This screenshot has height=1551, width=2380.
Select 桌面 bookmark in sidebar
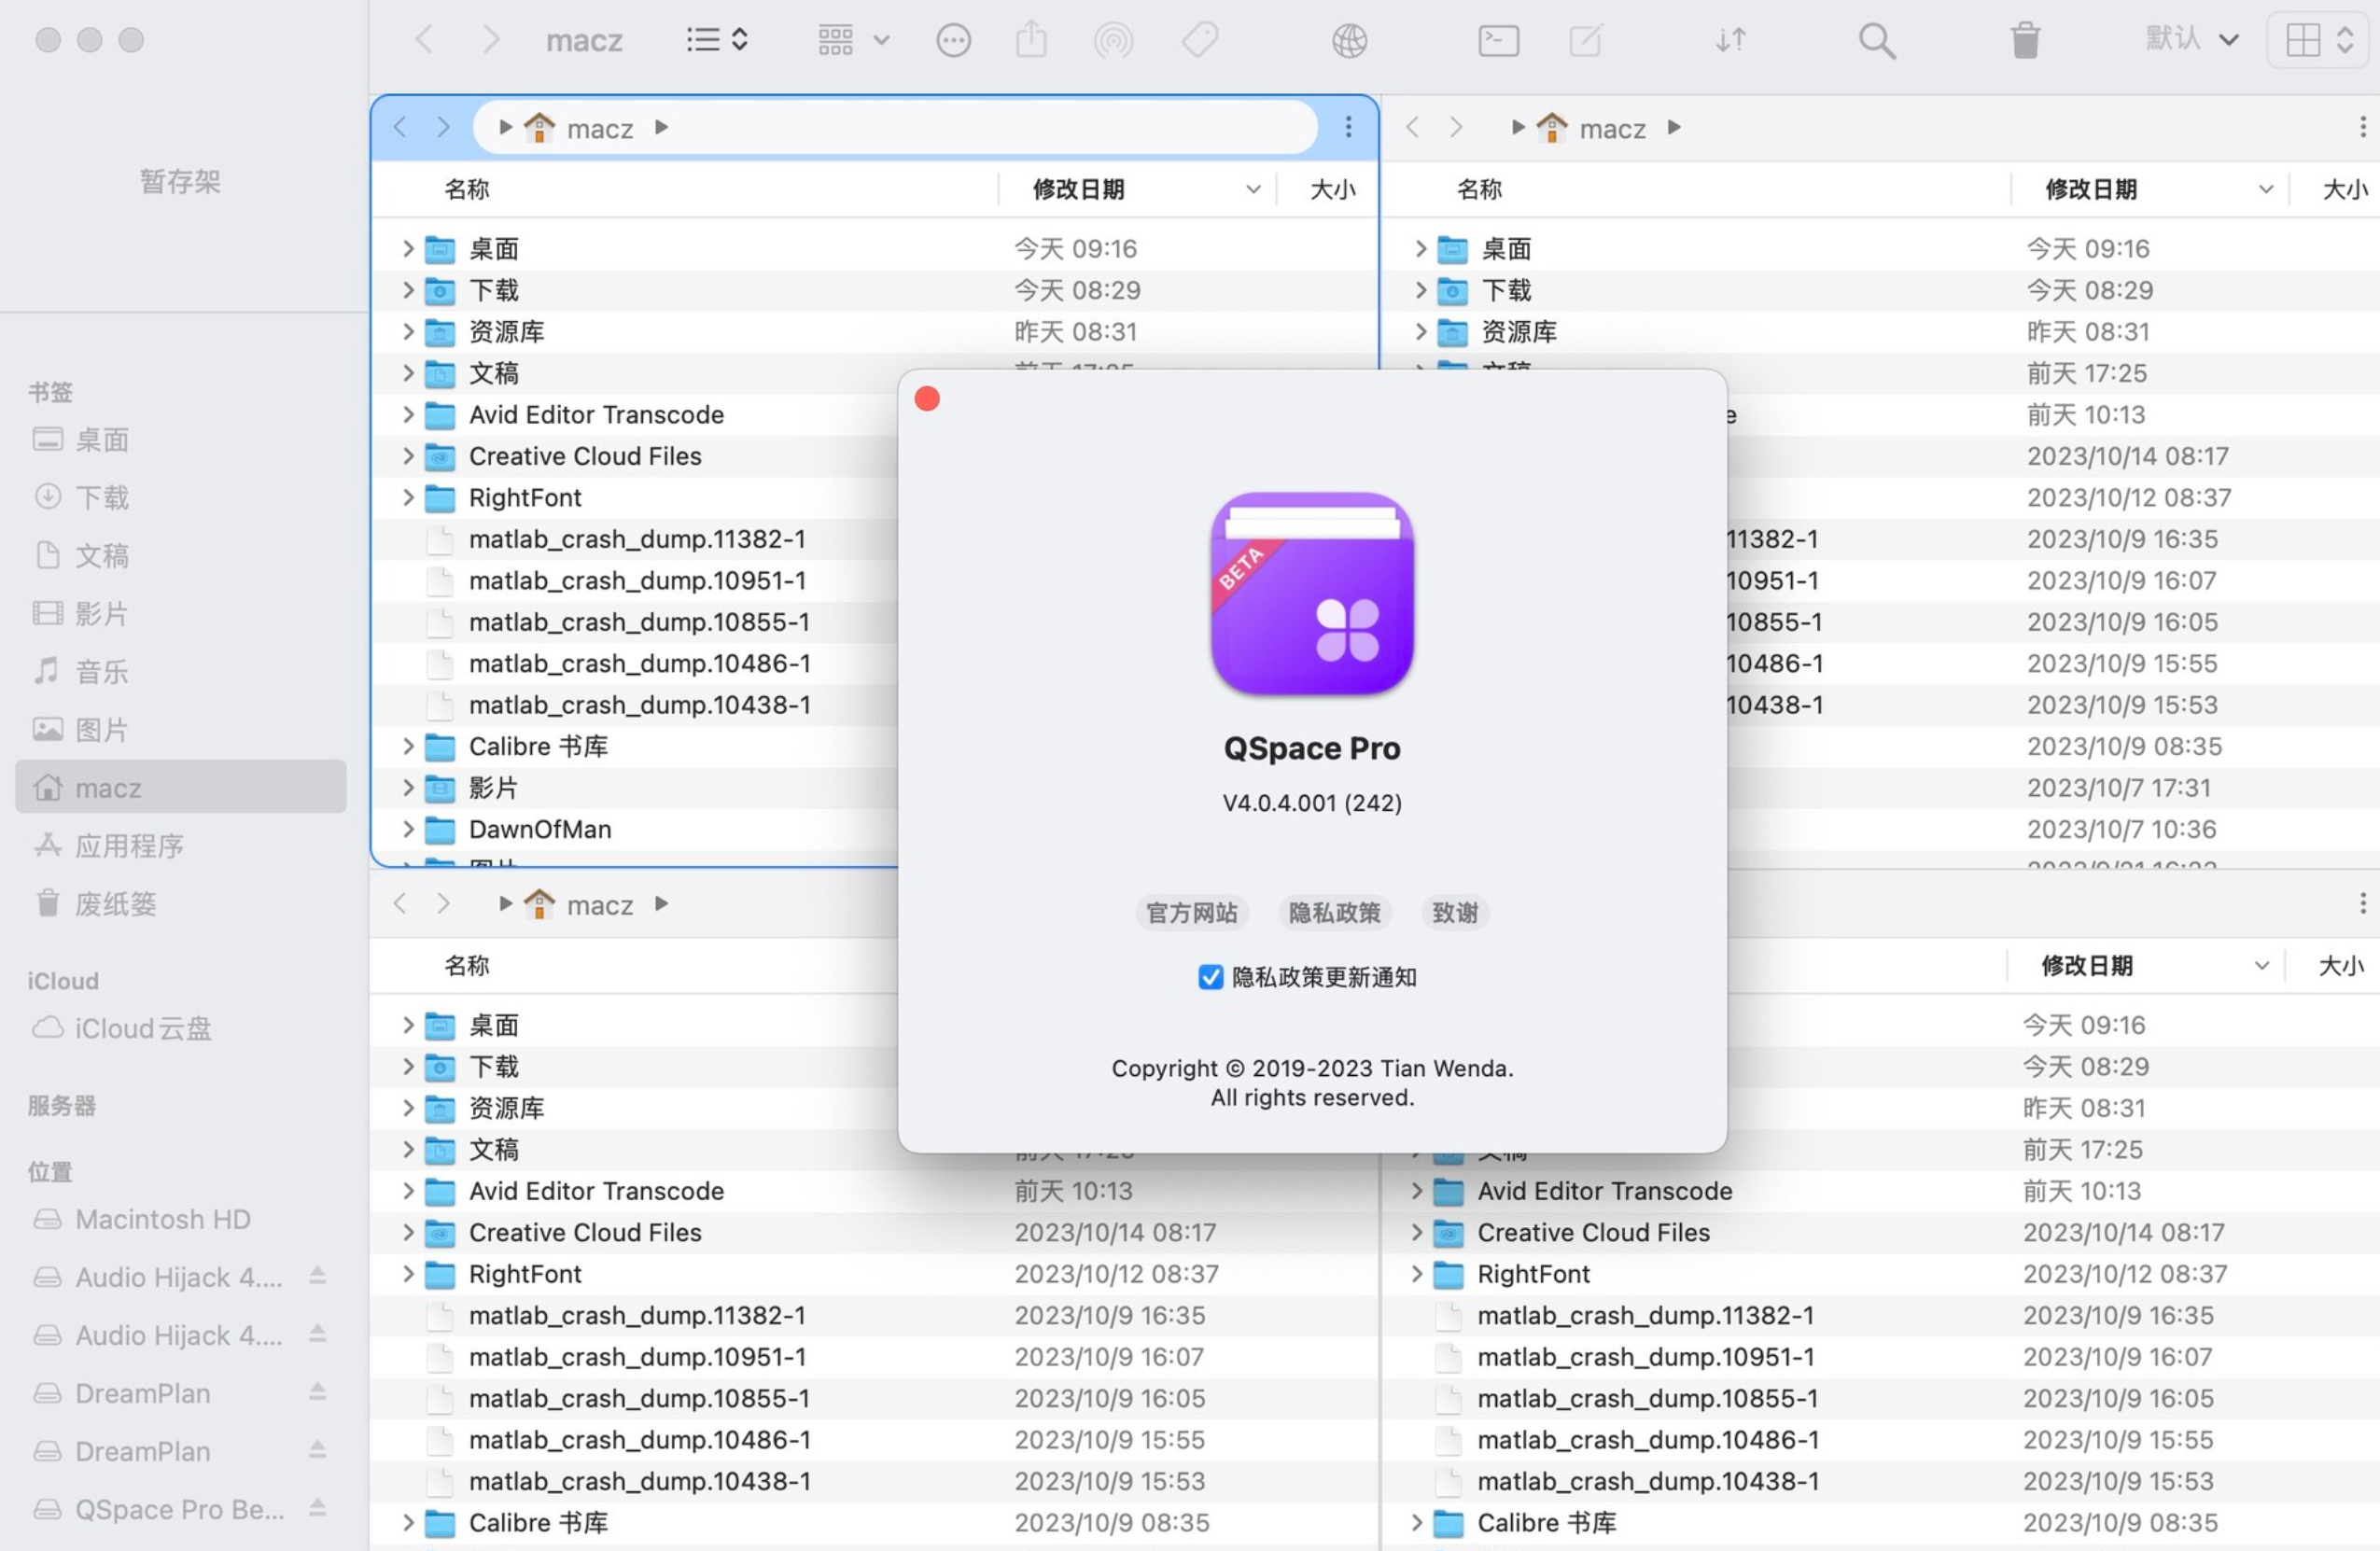(180, 439)
